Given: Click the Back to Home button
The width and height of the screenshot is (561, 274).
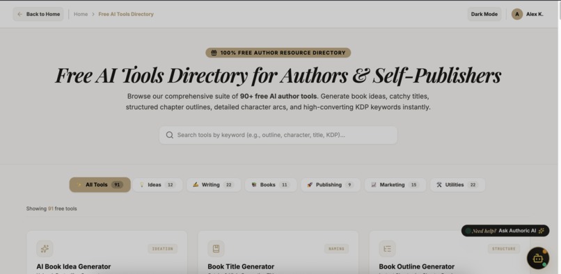Looking at the screenshot, I should click(x=38, y=15).
